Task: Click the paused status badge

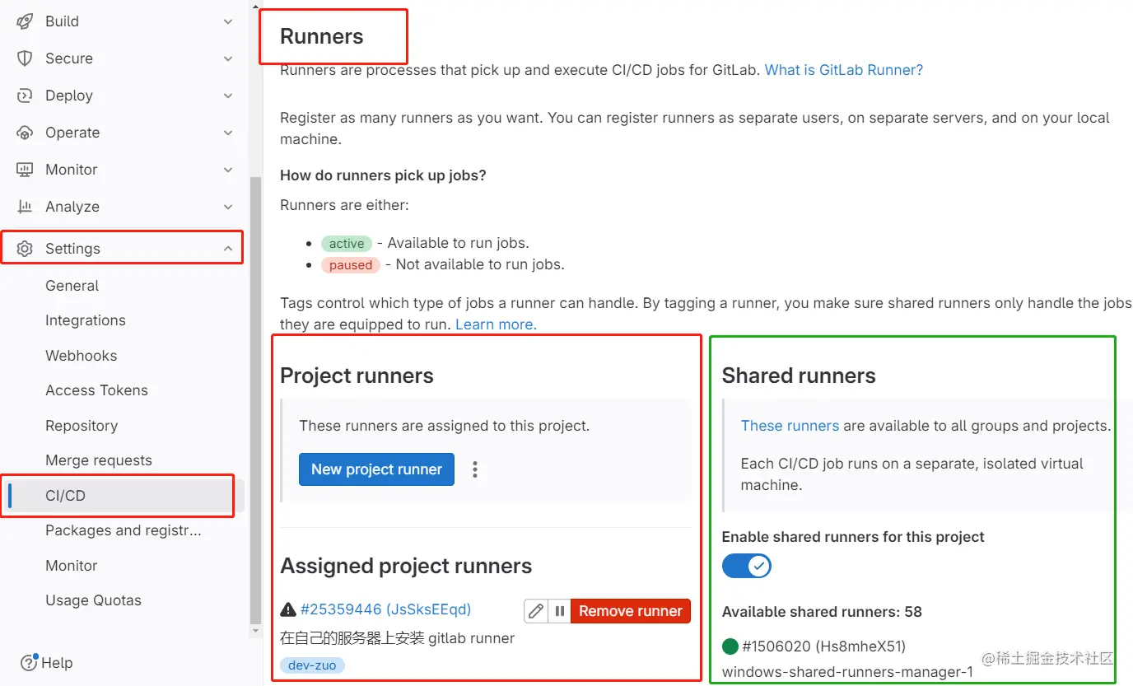Action: tap(351, 265)
